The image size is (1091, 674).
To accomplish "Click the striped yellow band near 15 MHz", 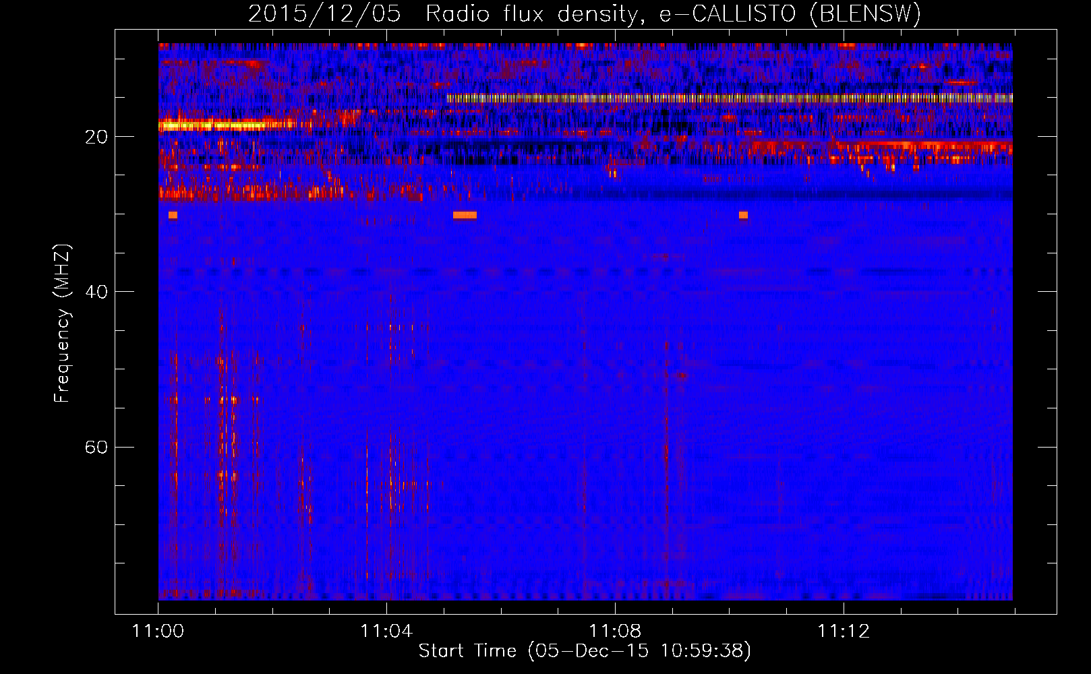I will [x=730, y=98].
